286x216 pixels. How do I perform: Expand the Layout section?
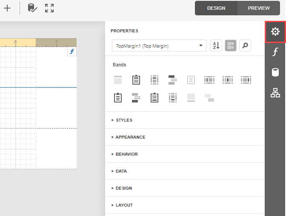pos(124,205)
